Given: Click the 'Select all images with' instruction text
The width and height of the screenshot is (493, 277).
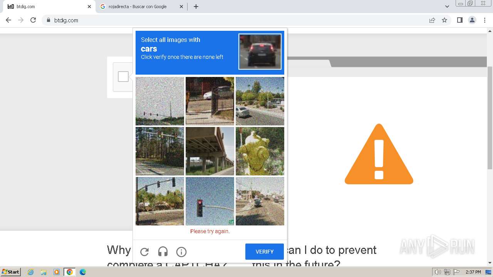Looking at the screenshot, I should 171,40.
